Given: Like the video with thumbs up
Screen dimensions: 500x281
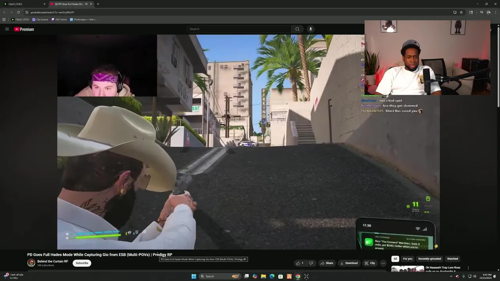Looking at the screenshot, I should point(300,263).
